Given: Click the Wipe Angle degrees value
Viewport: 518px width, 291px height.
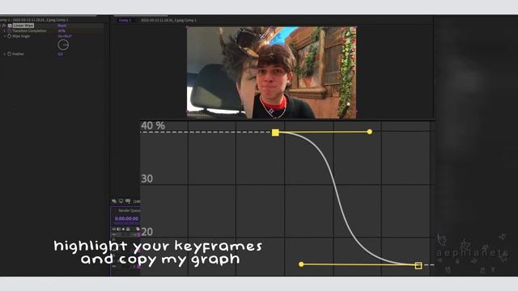Looking at the screenshot, I should (65, 36).
